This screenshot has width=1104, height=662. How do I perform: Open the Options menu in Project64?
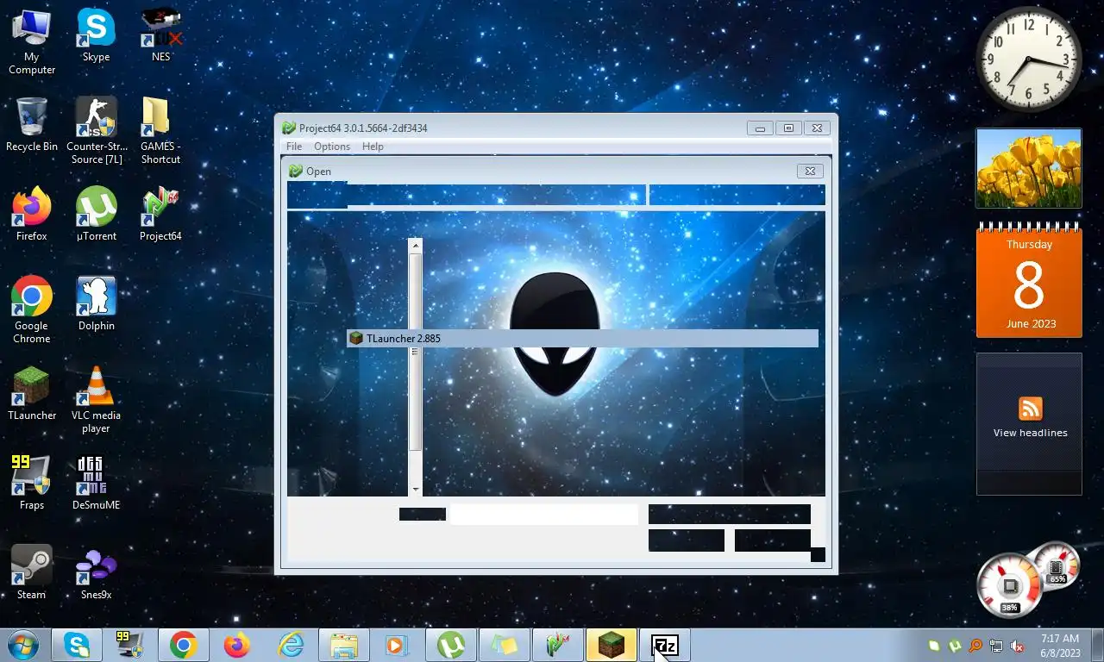point(332,147)
